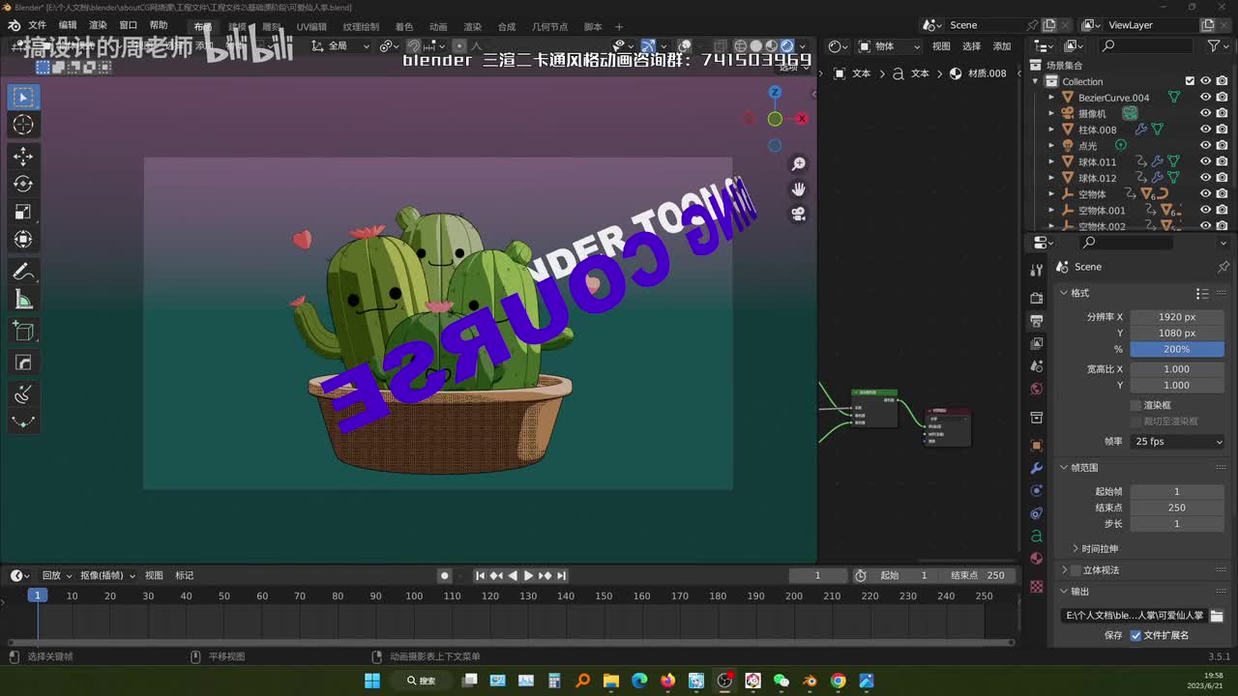Open the Output properties tab
The image size is (1238, 696).
tap(1037, 320)
